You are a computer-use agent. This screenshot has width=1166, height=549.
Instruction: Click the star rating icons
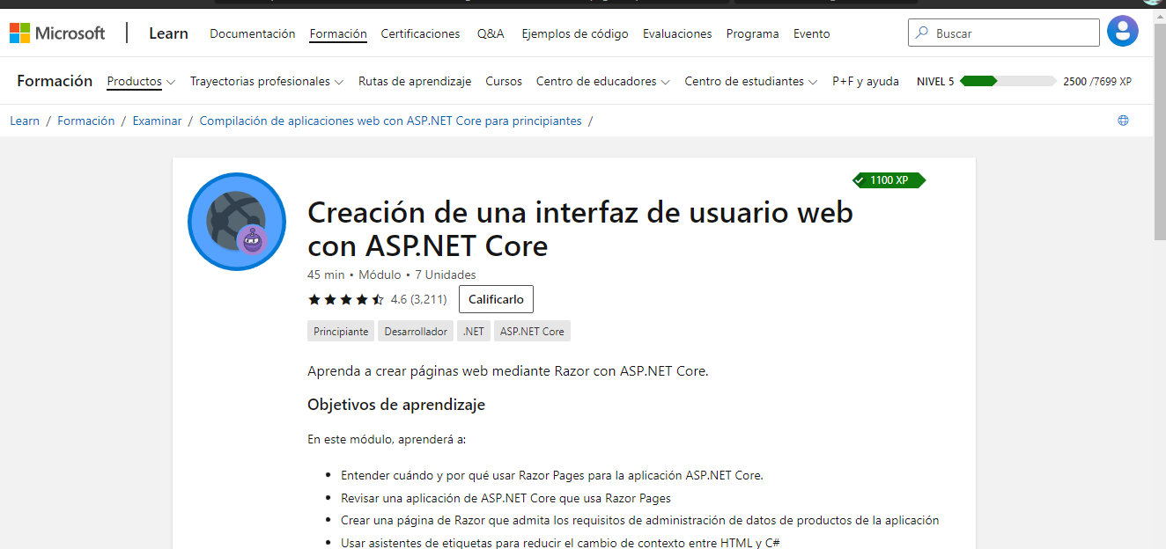[345, 299]
